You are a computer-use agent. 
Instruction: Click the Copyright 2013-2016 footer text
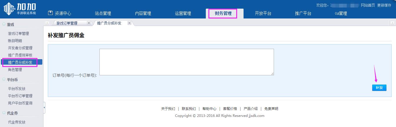click(x=220, y=116)
